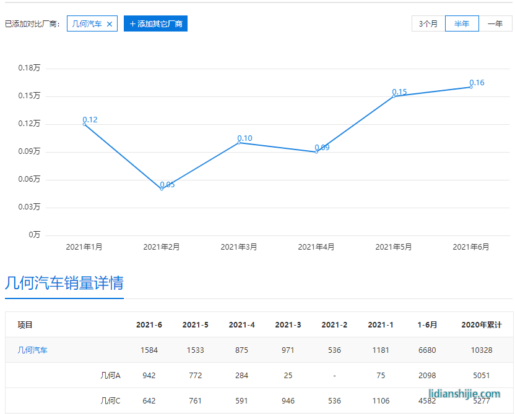Select the 2021-6 column header
This screenshot has height=414, width=515.
(148, 324)
